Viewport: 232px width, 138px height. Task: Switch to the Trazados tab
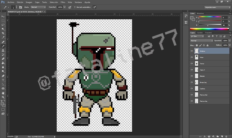point(208,33)
